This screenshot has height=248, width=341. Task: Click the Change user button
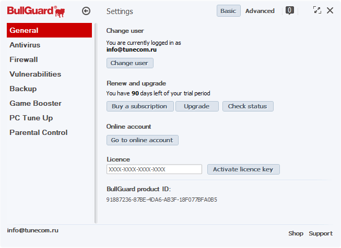tap(130, 63)
